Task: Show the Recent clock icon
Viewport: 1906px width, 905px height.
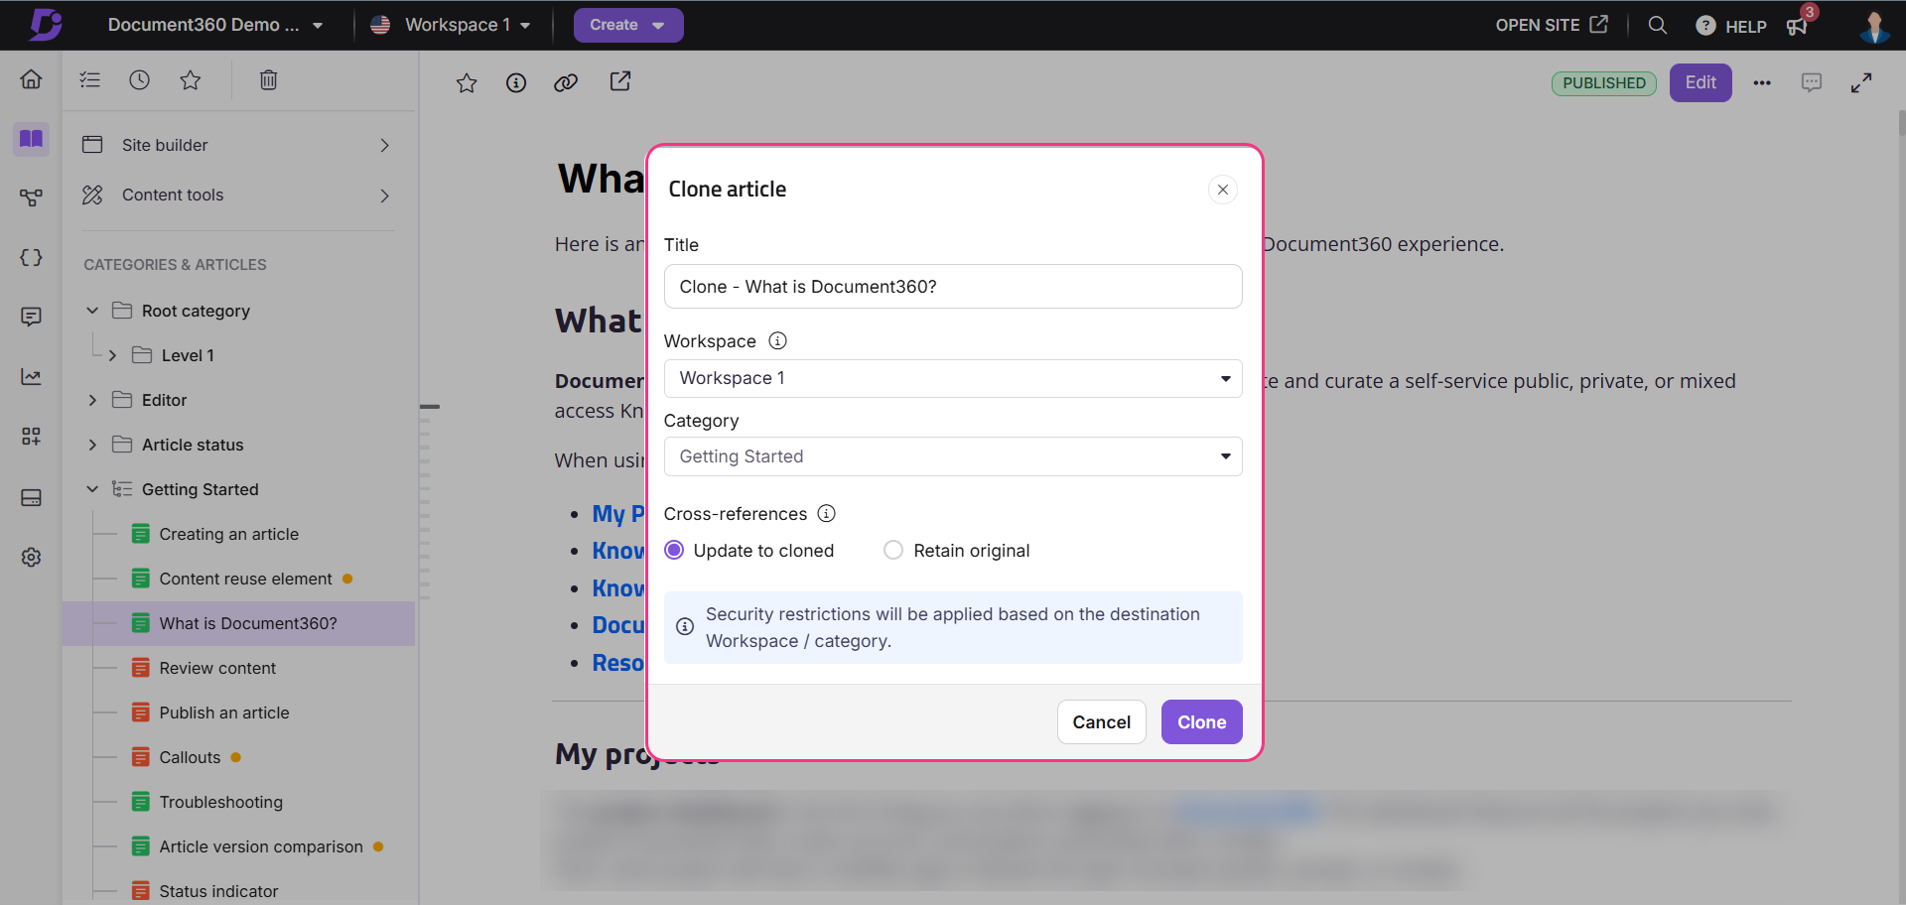Action: (x=140, y=80)
